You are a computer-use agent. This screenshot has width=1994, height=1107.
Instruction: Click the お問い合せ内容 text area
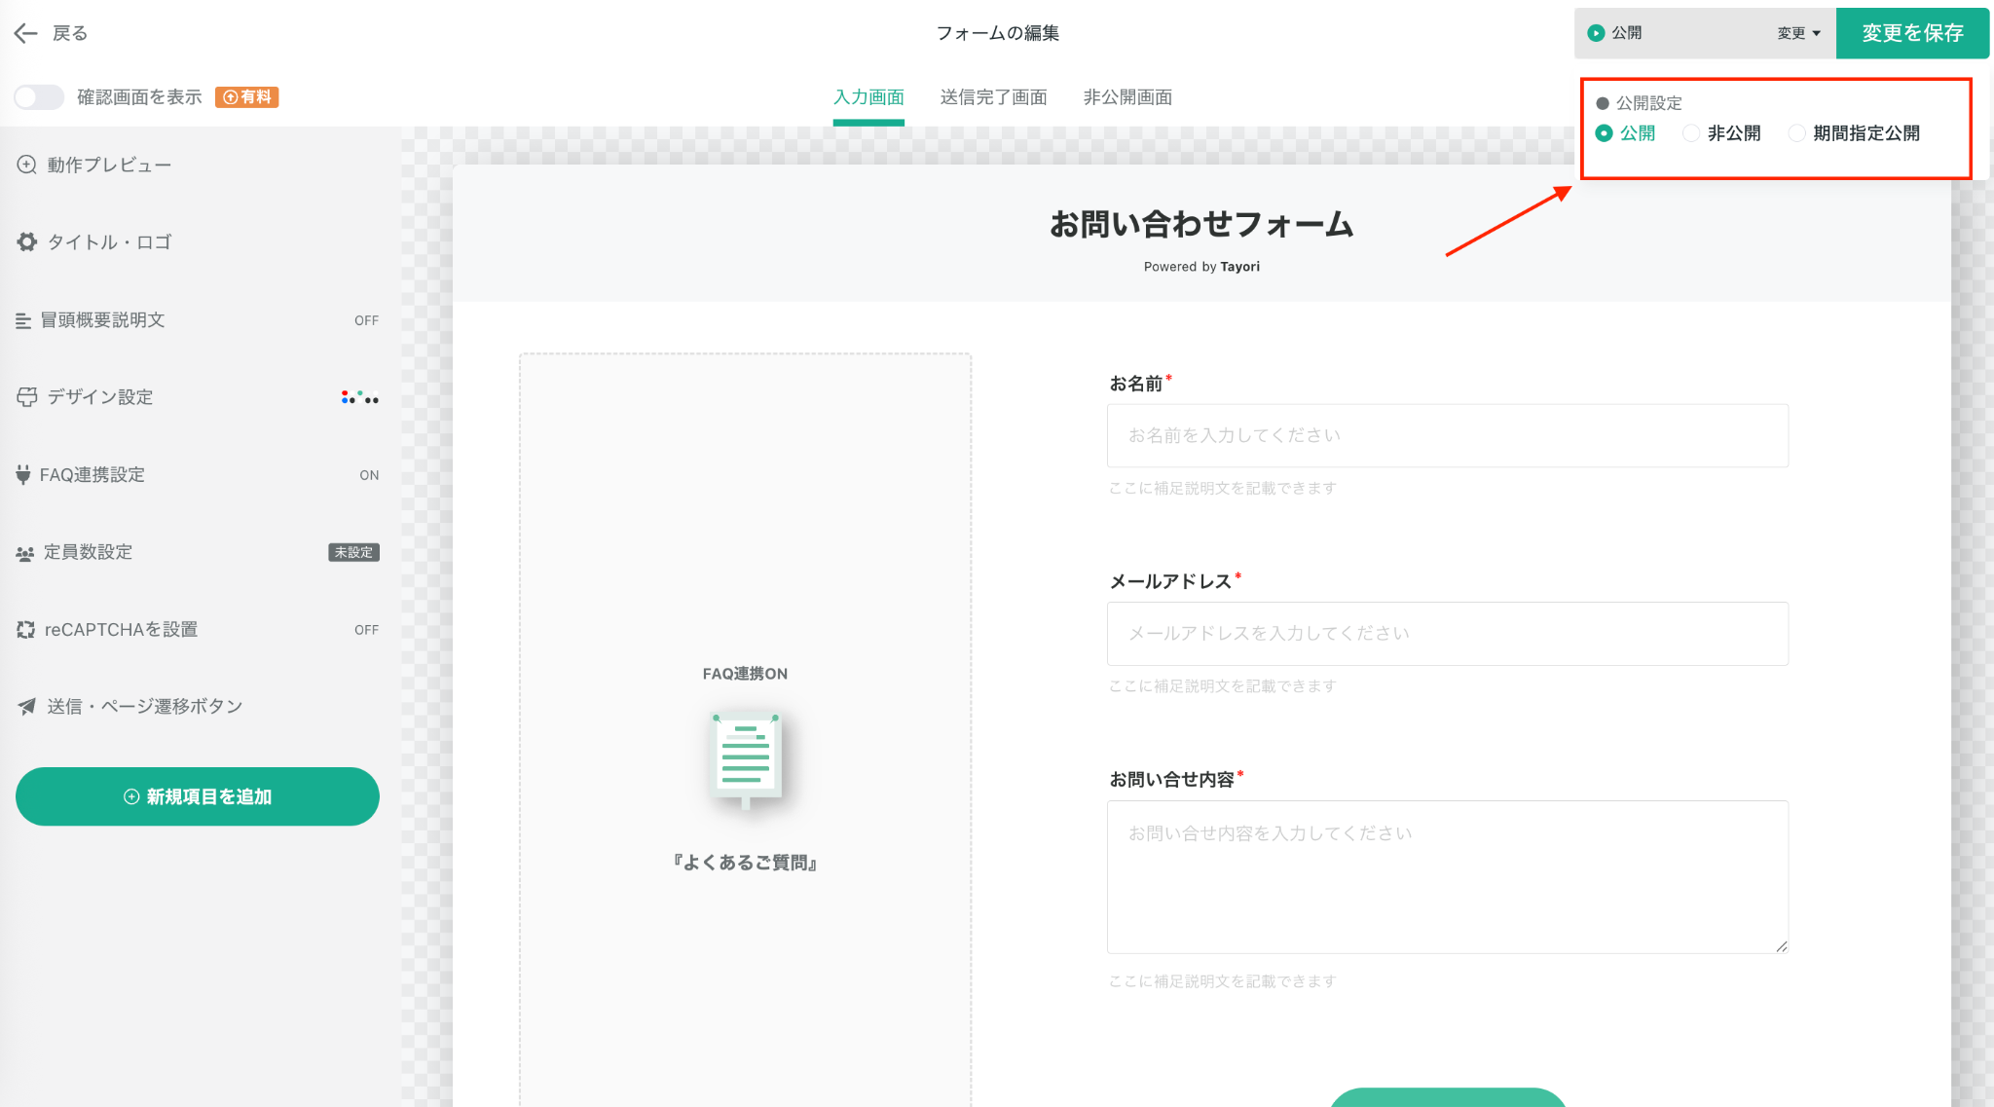point(1447,876)
